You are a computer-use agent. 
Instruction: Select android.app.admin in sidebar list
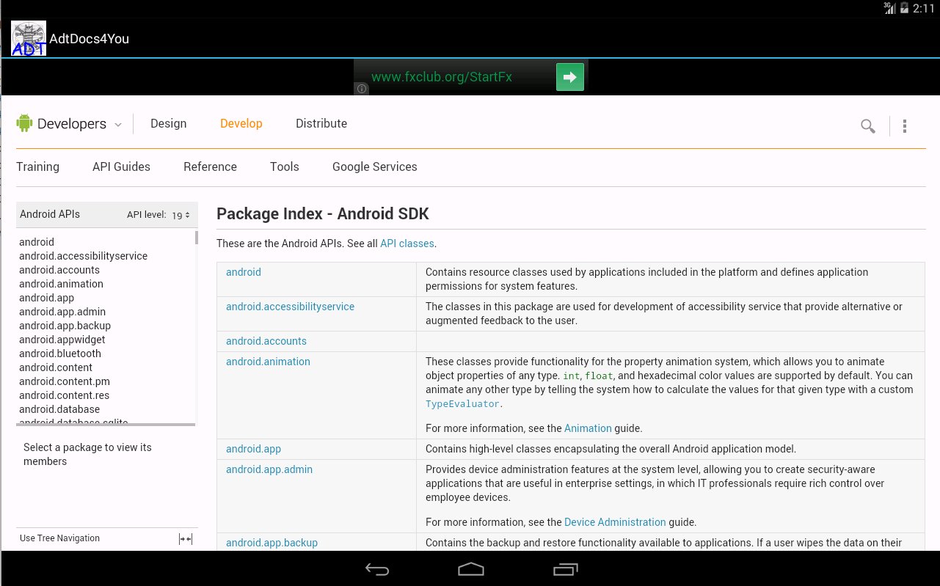click(x=62, y=312)
